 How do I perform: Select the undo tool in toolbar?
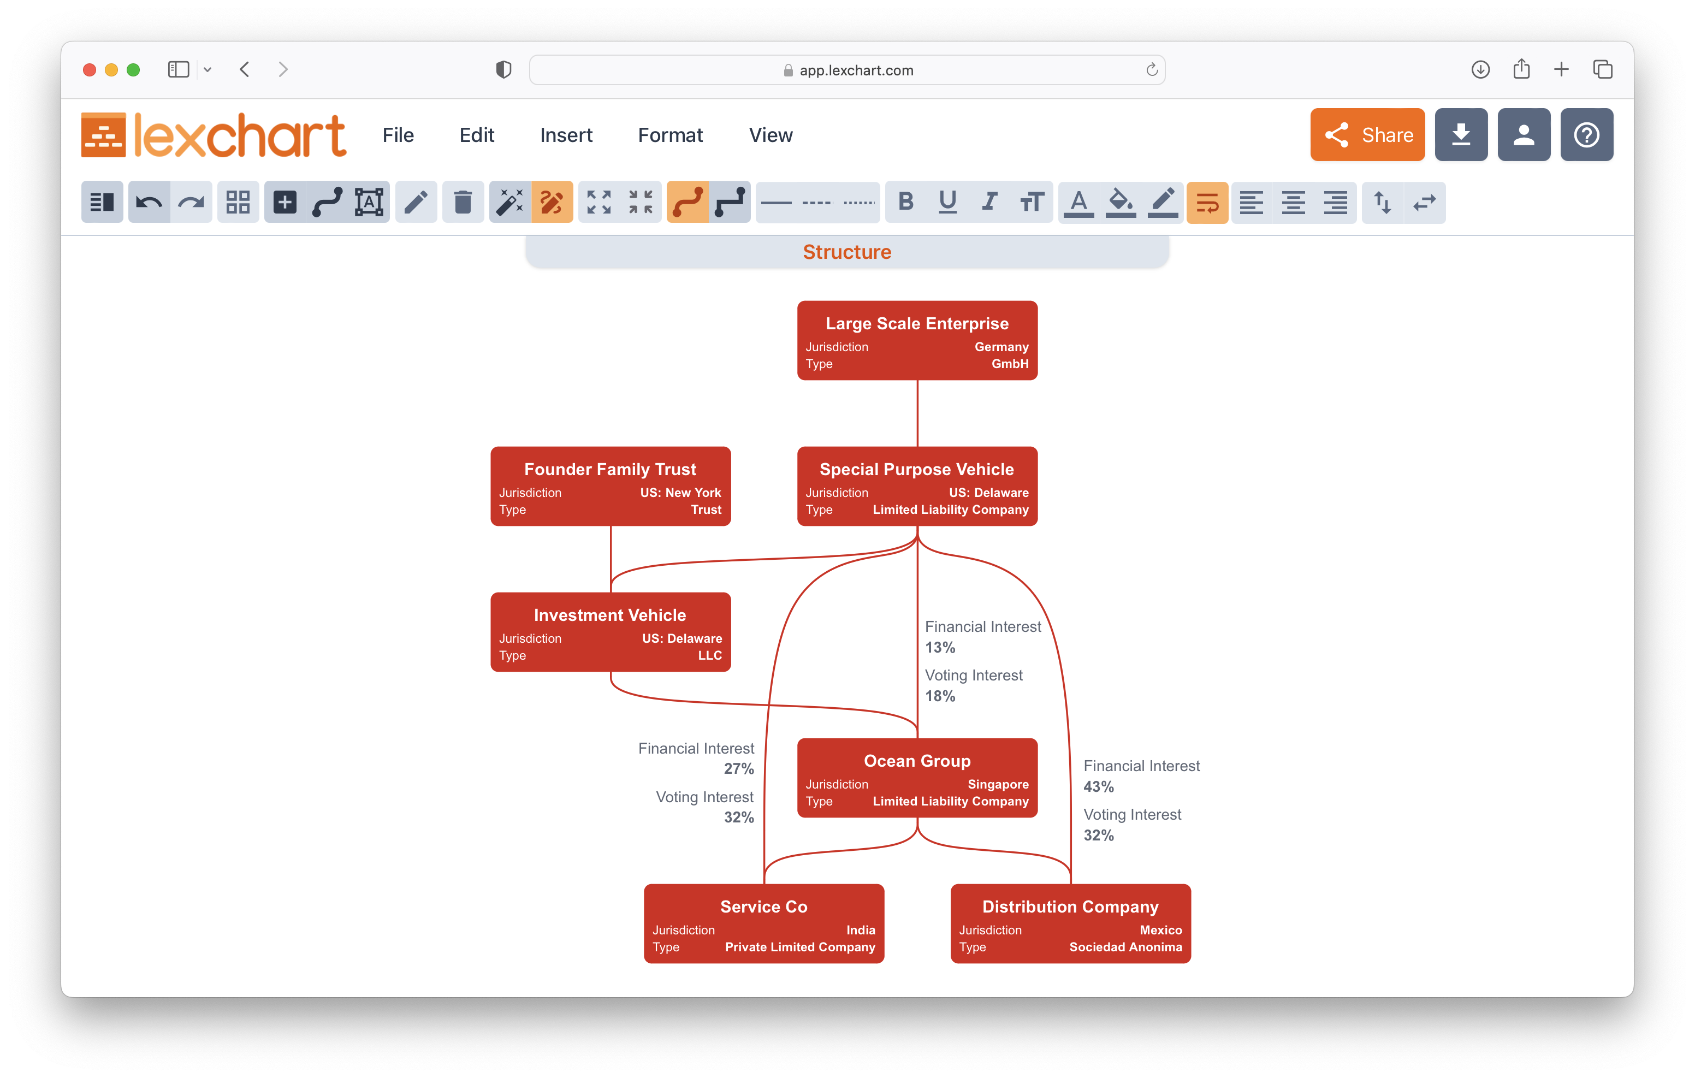pos(148,202)
